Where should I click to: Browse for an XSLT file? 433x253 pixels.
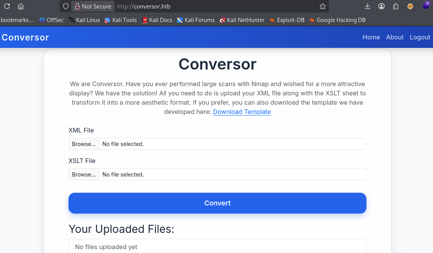83,174
